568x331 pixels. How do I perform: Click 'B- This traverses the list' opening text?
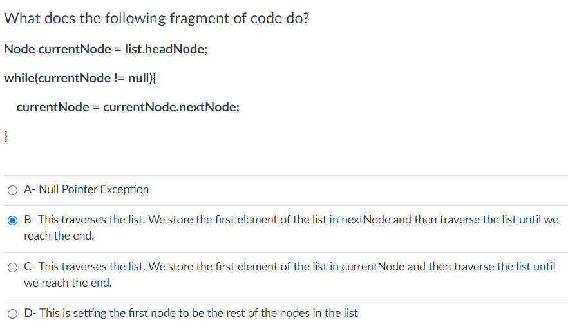click(x=84, y=220)
